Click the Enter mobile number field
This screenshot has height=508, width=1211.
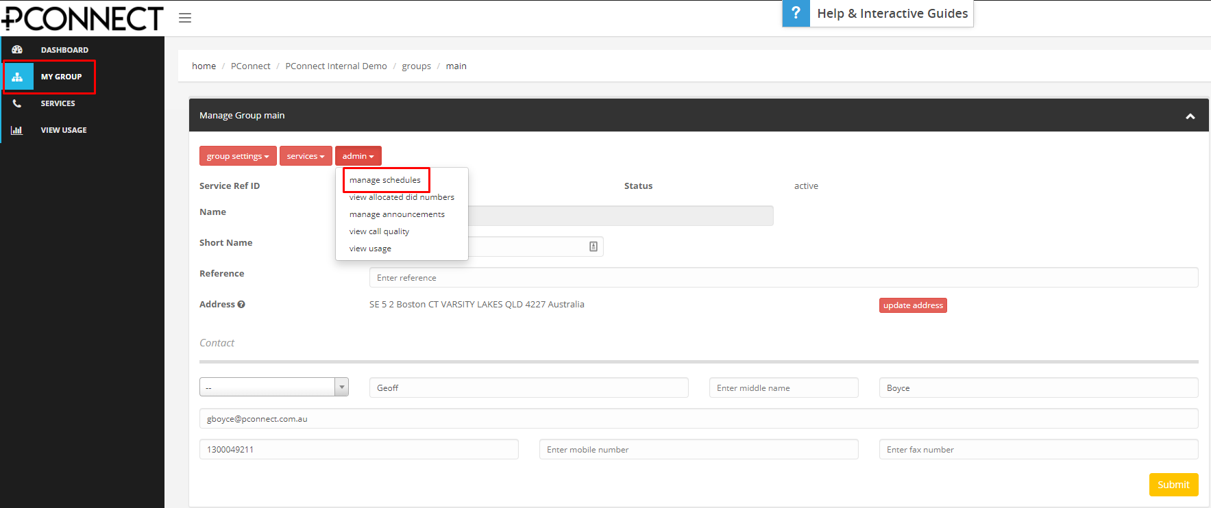(x=698, y=449)
